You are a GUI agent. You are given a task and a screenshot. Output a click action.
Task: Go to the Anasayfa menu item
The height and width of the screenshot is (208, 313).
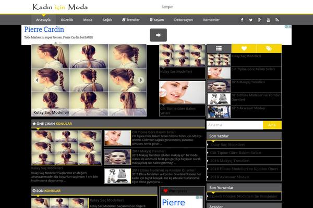(x=43, y=20)
